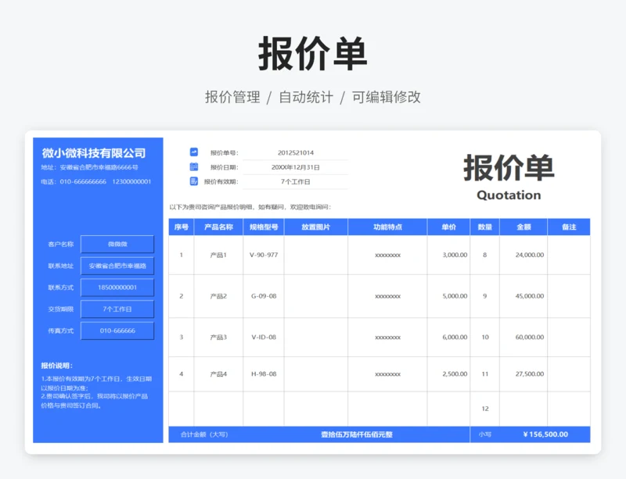This screenshot has width=626, height=479.
Task: Select the amount cell 27,500.00
Action: click(x=523, y=374)
